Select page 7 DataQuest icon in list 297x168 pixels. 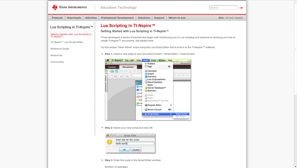coord(137,103)
